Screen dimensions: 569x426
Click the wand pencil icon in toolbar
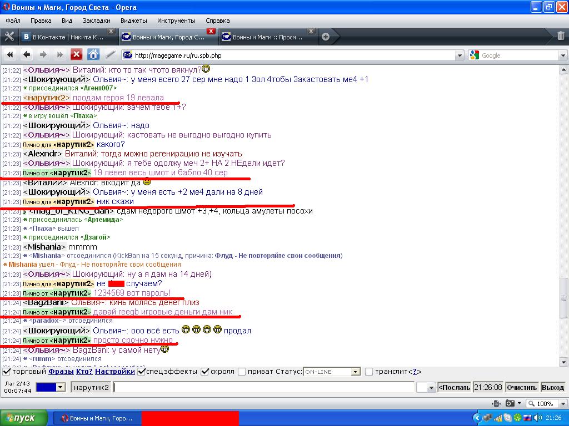point(110,54)
